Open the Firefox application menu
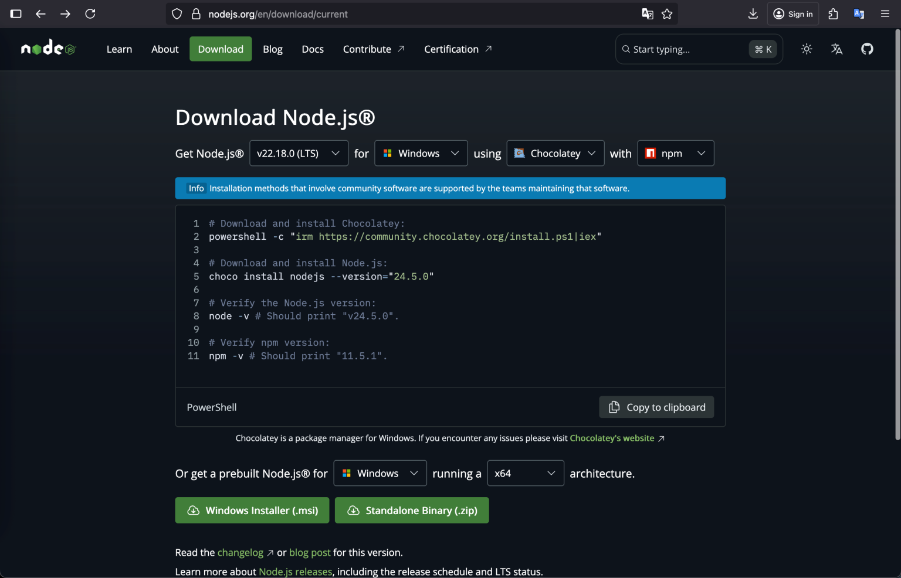Viewport: 901px width, 578px height. (x=885, y=13)
